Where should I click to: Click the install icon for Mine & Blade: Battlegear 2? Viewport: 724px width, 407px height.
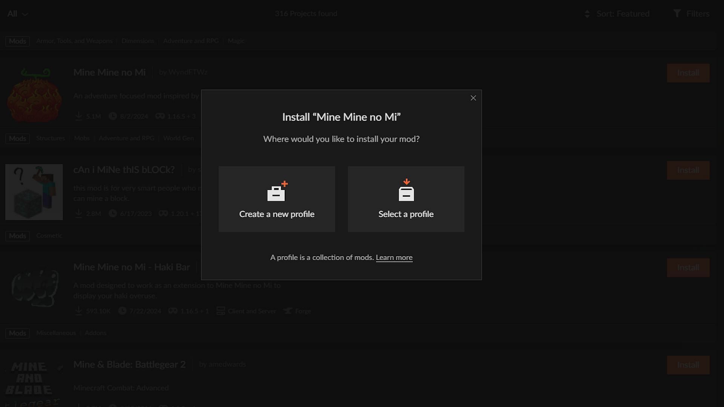688,365
